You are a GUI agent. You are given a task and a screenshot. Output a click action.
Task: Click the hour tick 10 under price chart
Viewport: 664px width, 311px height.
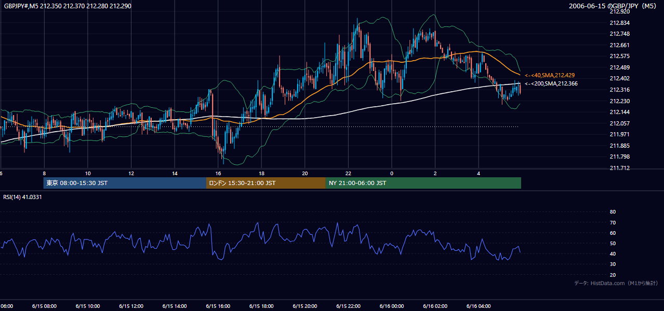88,173
